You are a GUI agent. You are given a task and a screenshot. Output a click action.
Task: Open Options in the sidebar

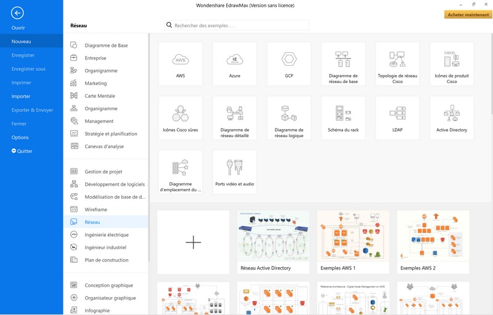[x=31, y=137]
